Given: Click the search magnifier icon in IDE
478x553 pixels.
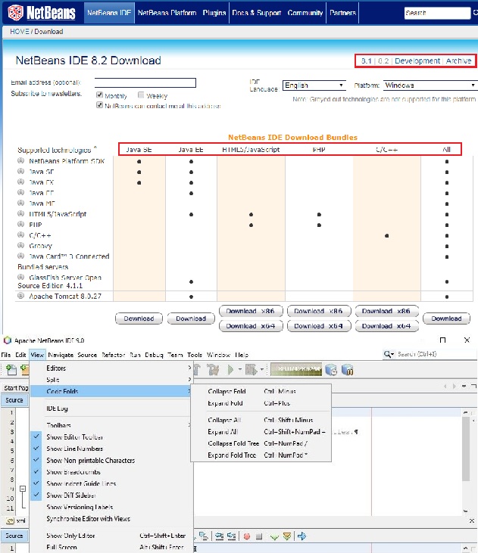Looking at the screenshot, I should pyautogui.click(x=387, y=354).
